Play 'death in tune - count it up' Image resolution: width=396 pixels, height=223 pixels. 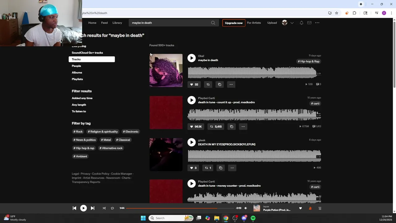click(192, 100)
